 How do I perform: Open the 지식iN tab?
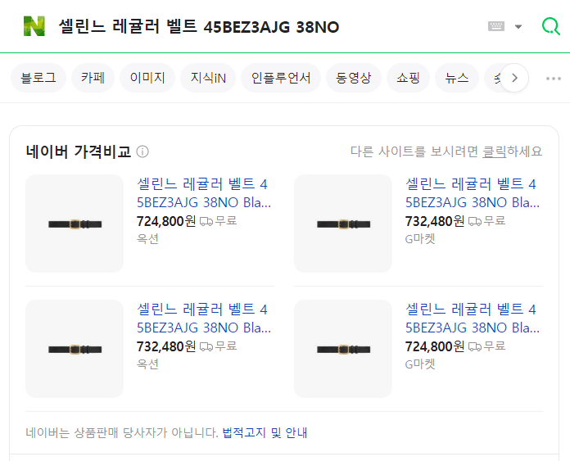coord(208,78)
